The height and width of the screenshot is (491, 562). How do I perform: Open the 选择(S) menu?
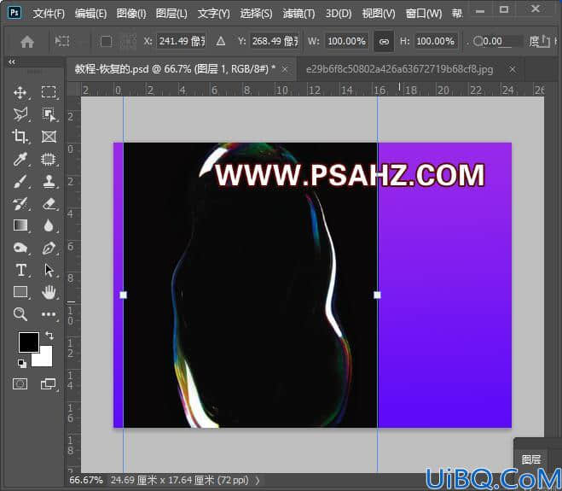click(256, 14)
